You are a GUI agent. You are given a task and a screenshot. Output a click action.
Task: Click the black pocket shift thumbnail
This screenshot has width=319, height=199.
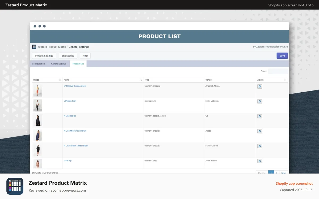click(37, 150)
